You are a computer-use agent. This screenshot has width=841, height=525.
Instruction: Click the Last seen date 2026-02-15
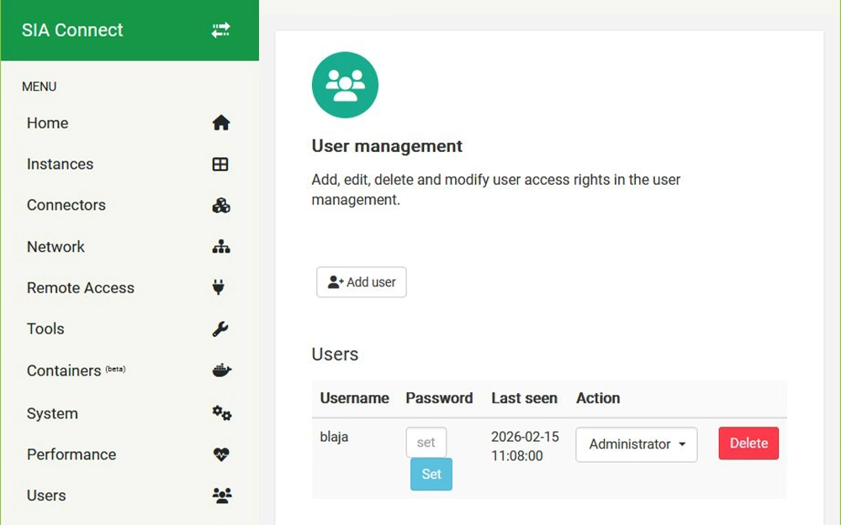(525, 437)
